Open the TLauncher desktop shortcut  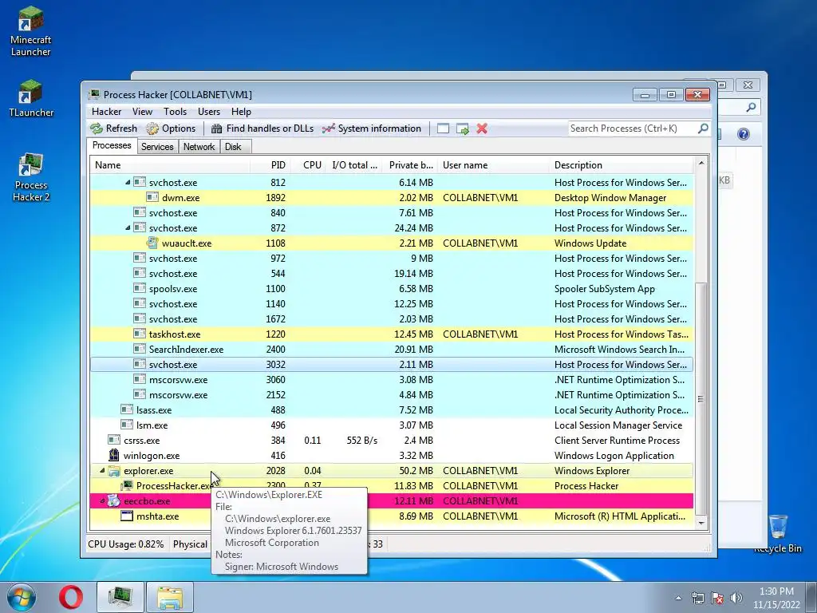[31, 98]
